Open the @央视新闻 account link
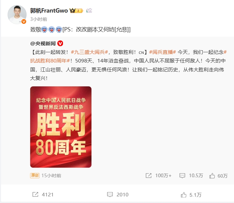Viewport: 234px width, 203px height. pyautogui.click(x=43, y=43)
